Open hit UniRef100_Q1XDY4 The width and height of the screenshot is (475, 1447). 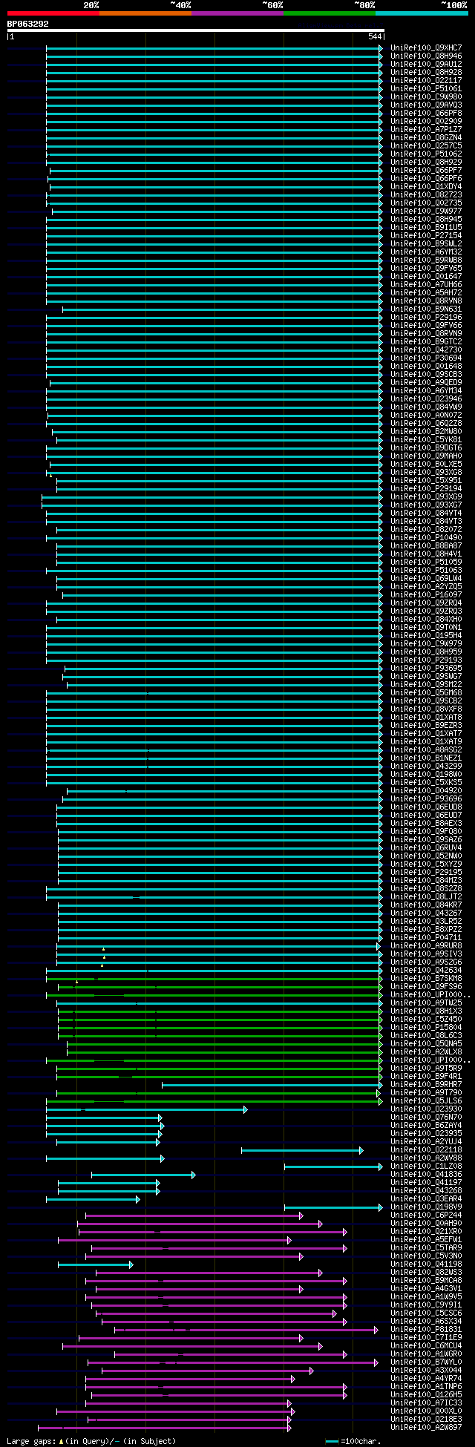coord(426,186)
